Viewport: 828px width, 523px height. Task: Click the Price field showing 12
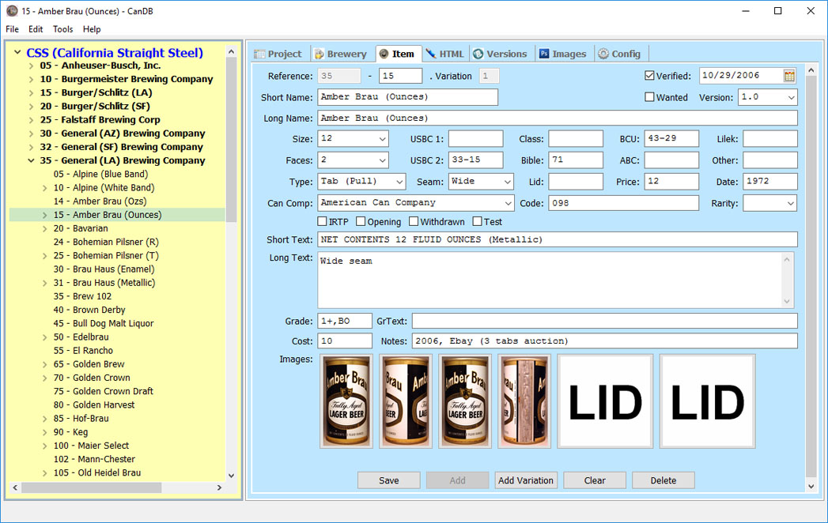coord(671,182)
